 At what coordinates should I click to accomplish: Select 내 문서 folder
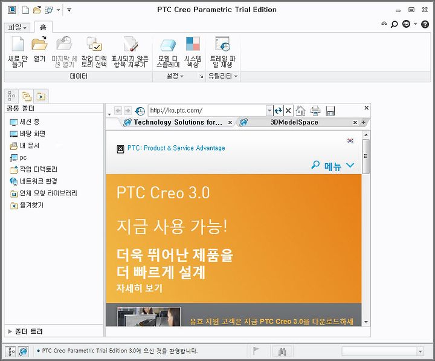click(25, 146)
